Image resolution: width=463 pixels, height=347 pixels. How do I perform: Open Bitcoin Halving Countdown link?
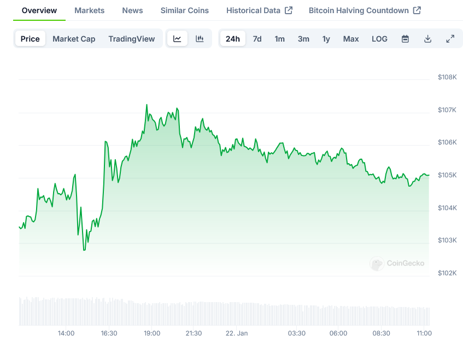365,10
